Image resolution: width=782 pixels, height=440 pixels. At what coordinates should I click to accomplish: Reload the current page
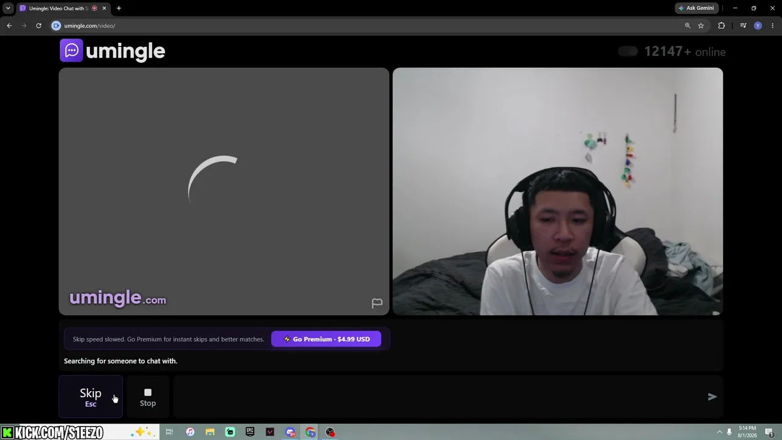pyautogui.click(x=38, y=26)
